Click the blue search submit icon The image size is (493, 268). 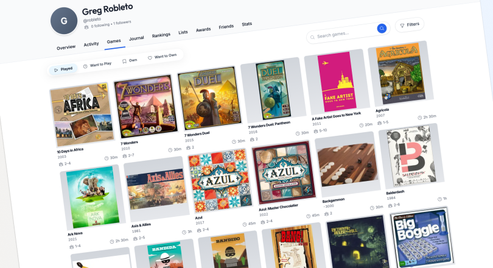tap(382, 28)
